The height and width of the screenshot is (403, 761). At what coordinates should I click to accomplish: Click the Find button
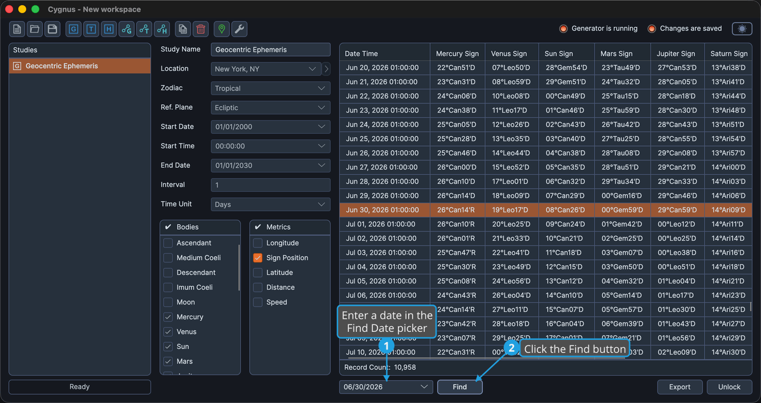point(460,387)
